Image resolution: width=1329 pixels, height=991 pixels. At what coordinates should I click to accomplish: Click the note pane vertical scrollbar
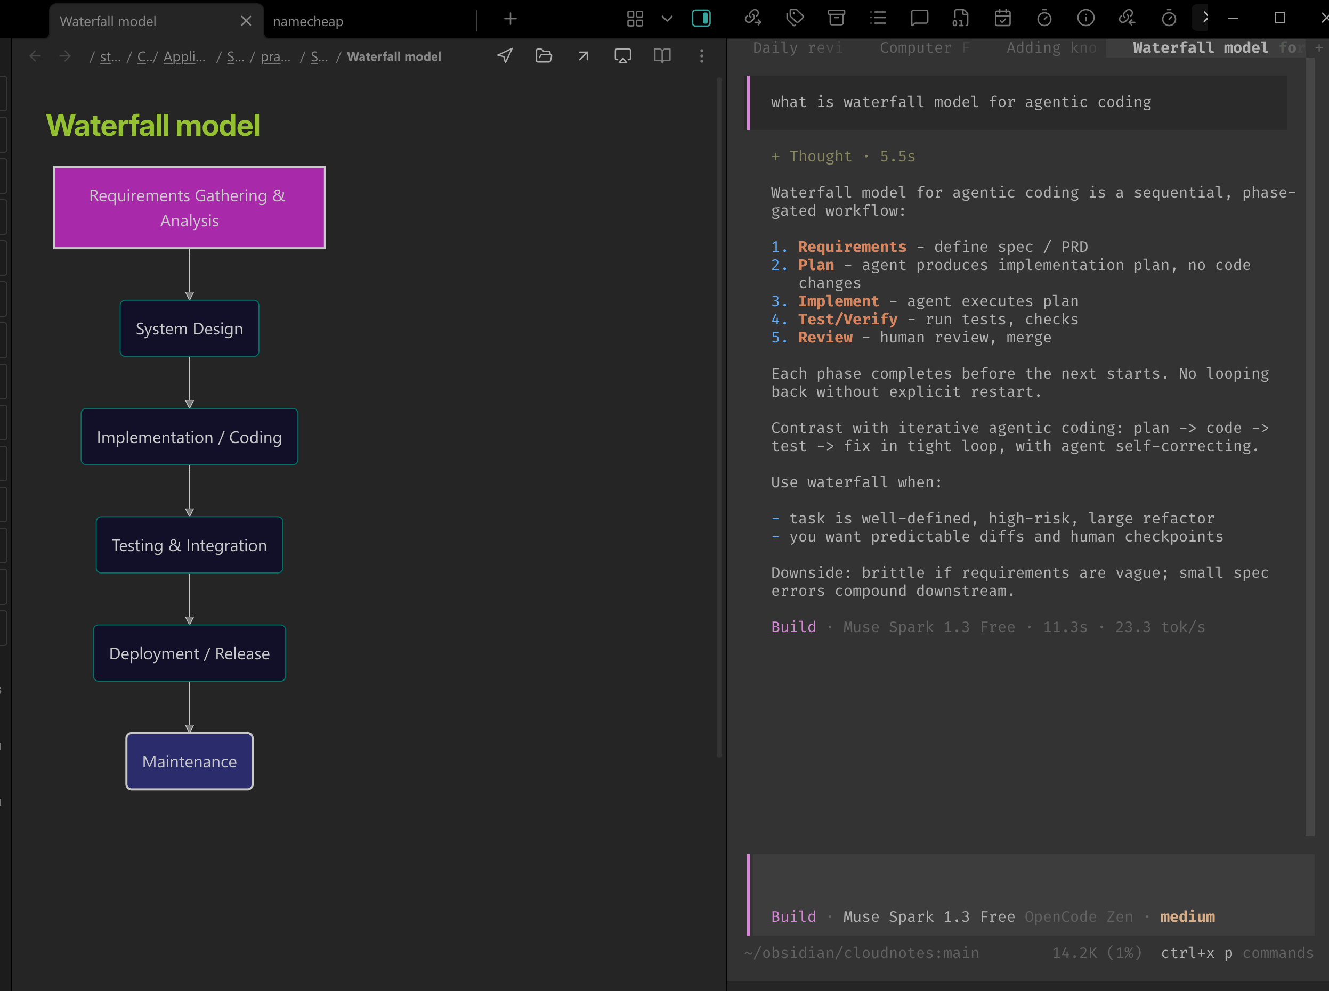(x=718, y=417)
